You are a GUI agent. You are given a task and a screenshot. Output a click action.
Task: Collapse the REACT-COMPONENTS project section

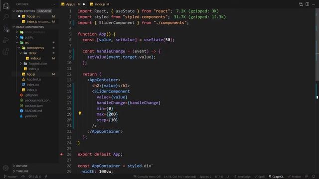[x=14, y=27]
